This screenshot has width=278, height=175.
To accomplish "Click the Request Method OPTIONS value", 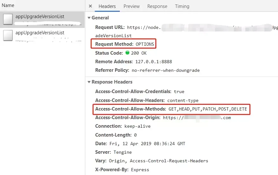I will pos(145,44).
